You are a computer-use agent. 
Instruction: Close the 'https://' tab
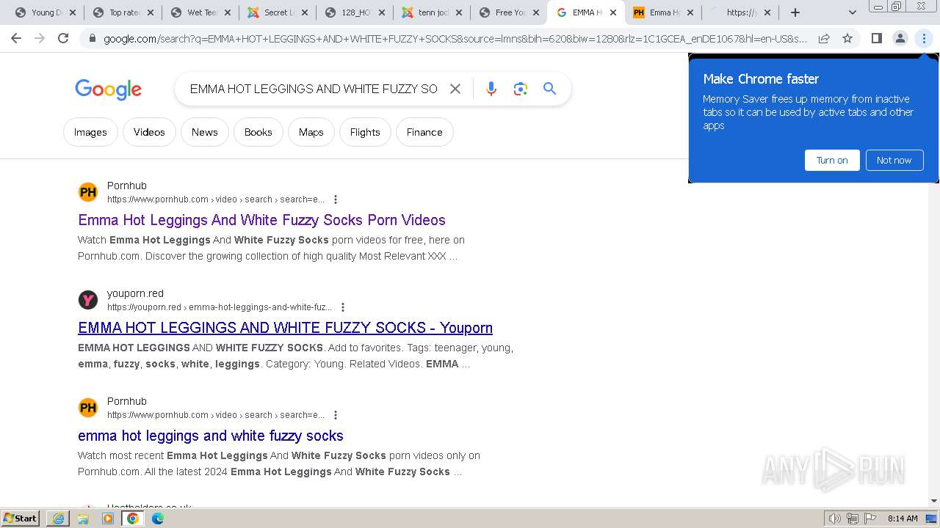(767, 12)
